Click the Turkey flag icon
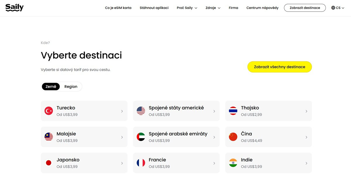Image resolution: width=351 pixels, height=190 pixels. (x=49, y=111)
